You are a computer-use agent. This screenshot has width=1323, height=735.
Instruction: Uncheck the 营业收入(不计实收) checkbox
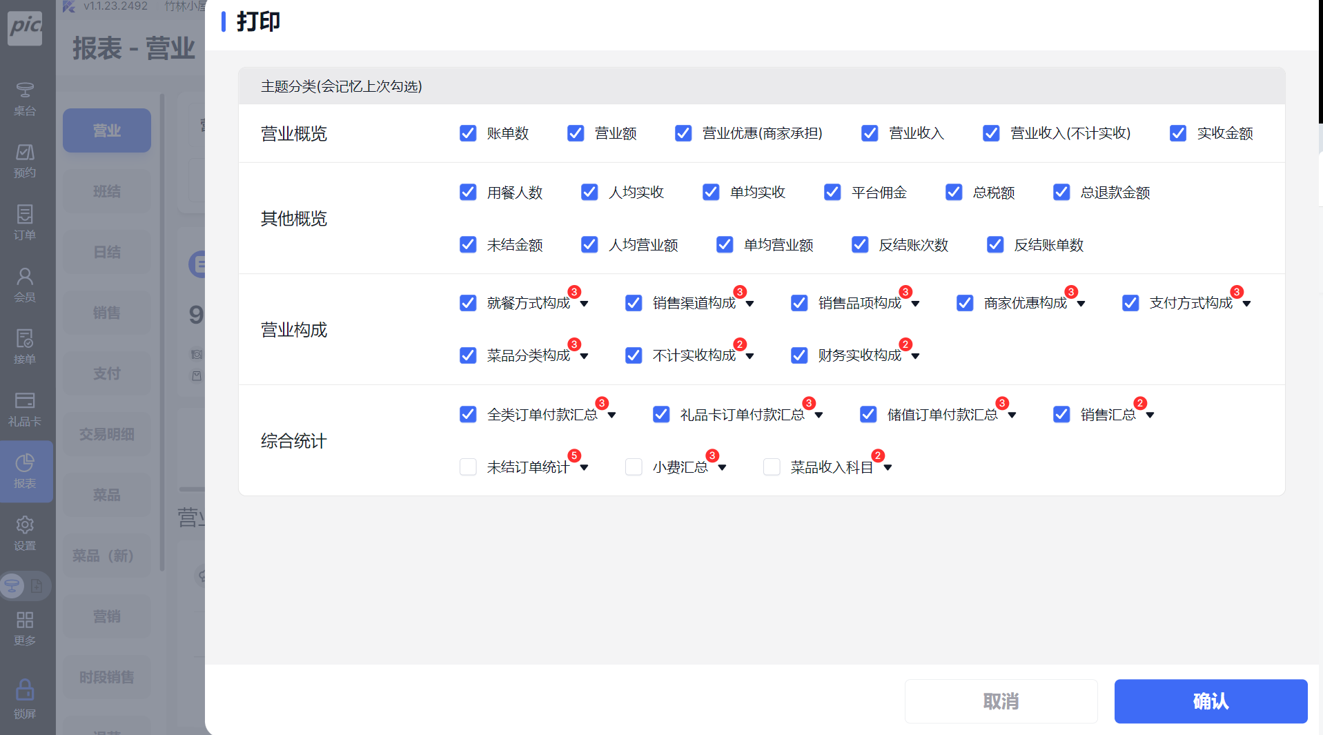click(x=991, y=133)
